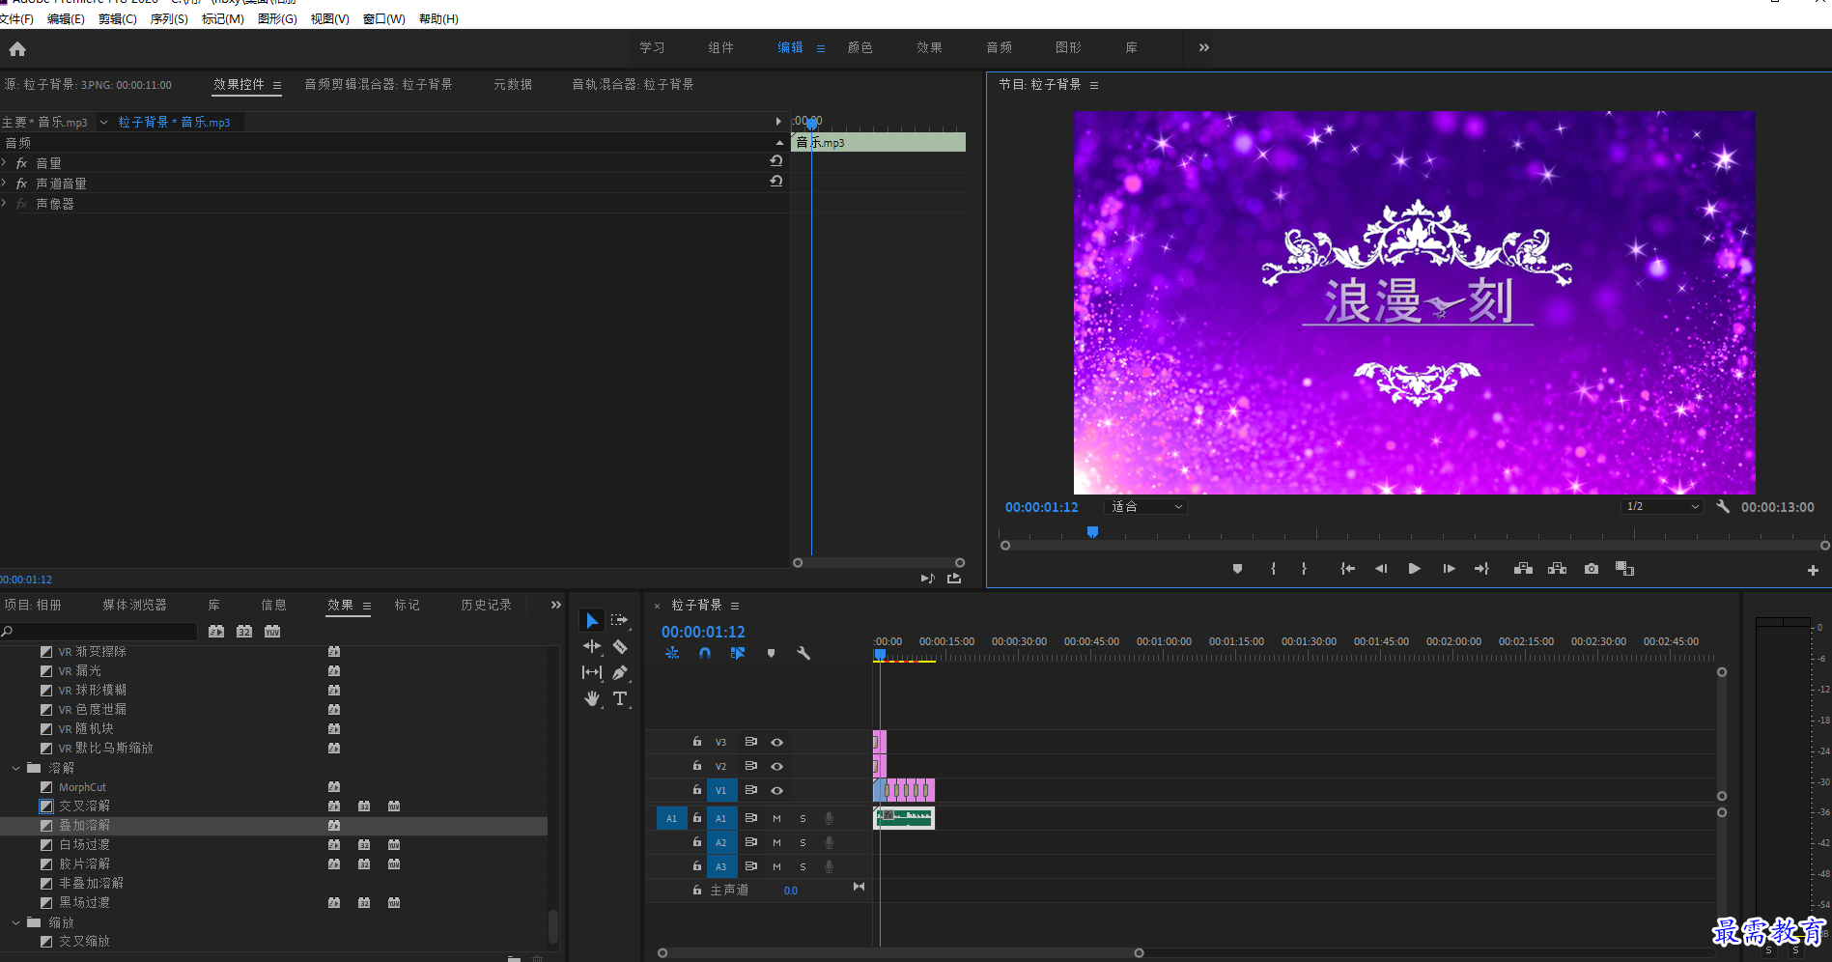Expand the 声道音量 effect
Image resolution: width=1832 pixels, height=962 pixels.
click(4, 183)
